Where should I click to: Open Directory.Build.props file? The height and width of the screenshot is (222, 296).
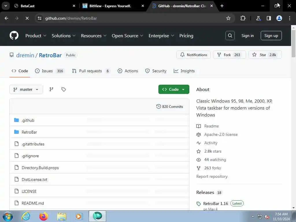[x=40, y=168]
